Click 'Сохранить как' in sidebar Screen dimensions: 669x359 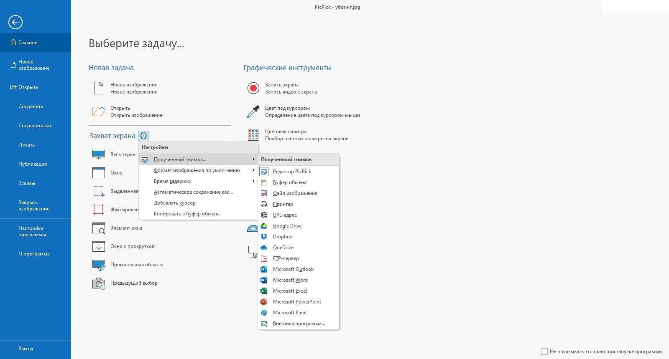tap(35, 126)
